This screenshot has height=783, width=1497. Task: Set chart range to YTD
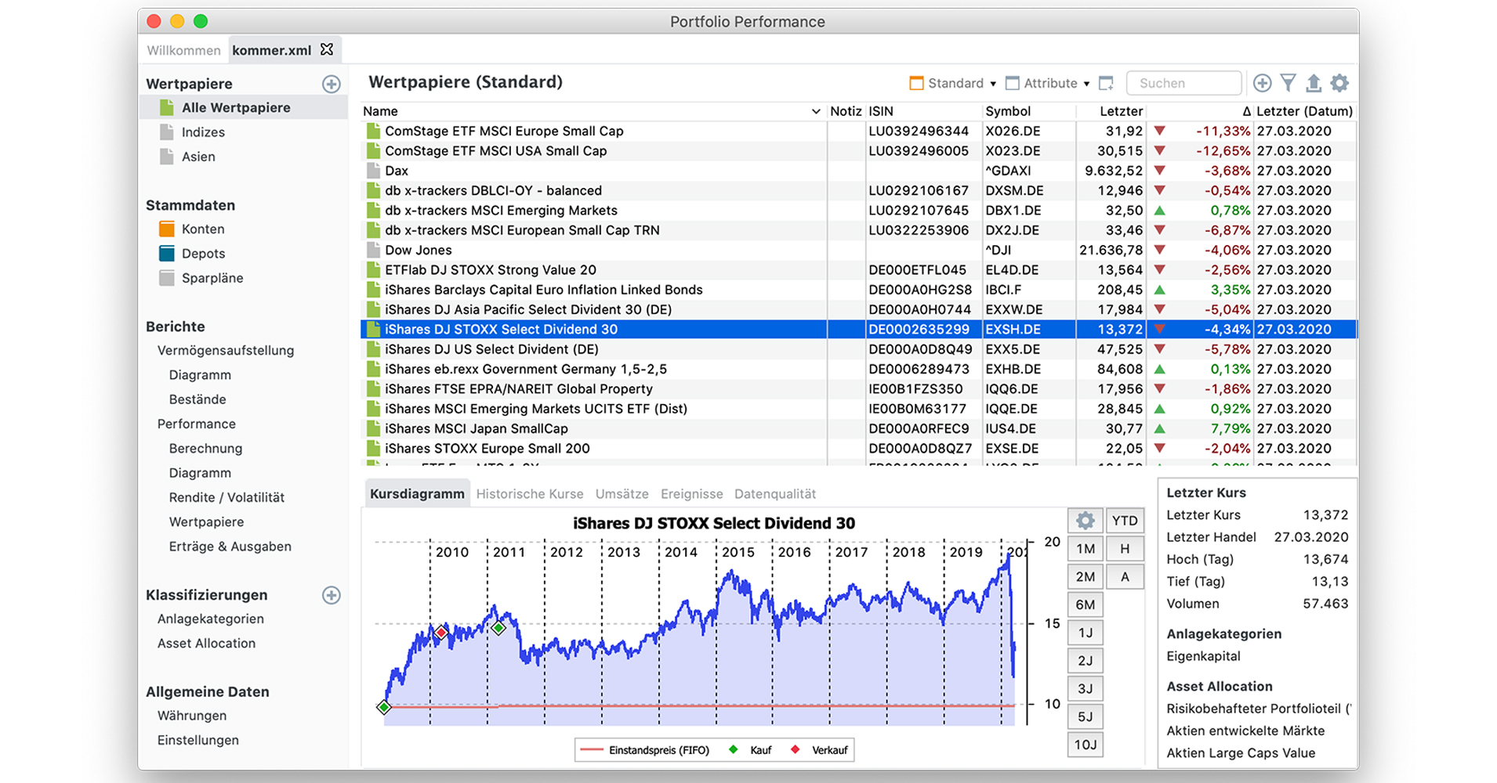tap(1125, 521)
